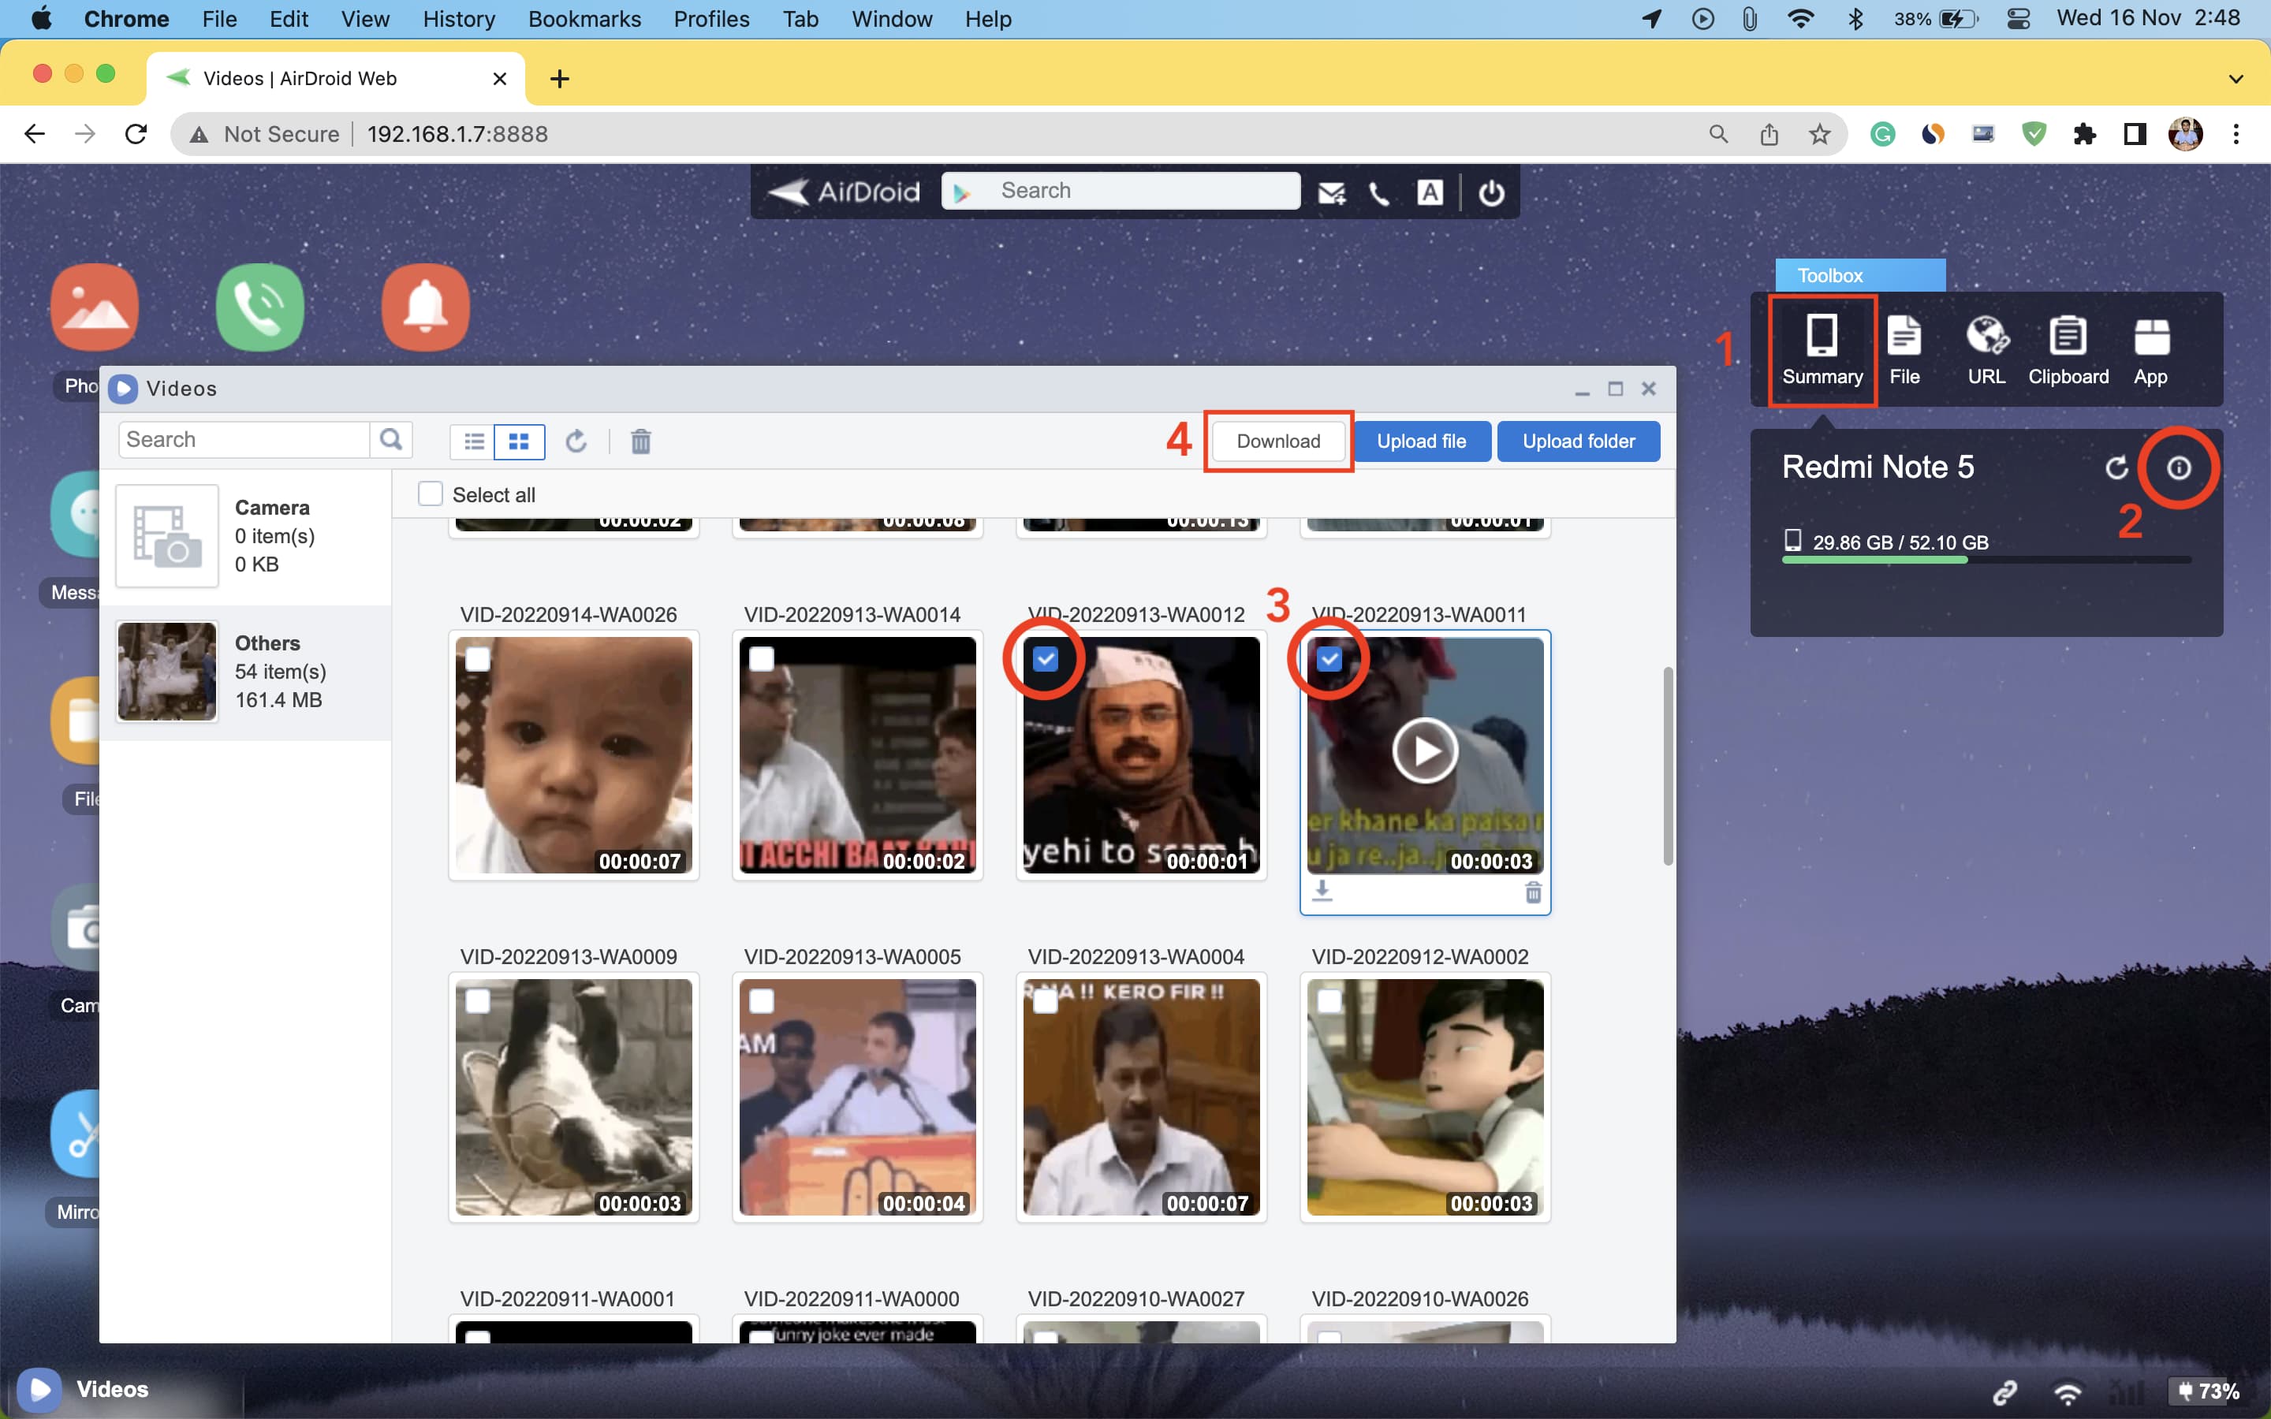
Task: Refresh the Videos list
Action: pos(576,441)
